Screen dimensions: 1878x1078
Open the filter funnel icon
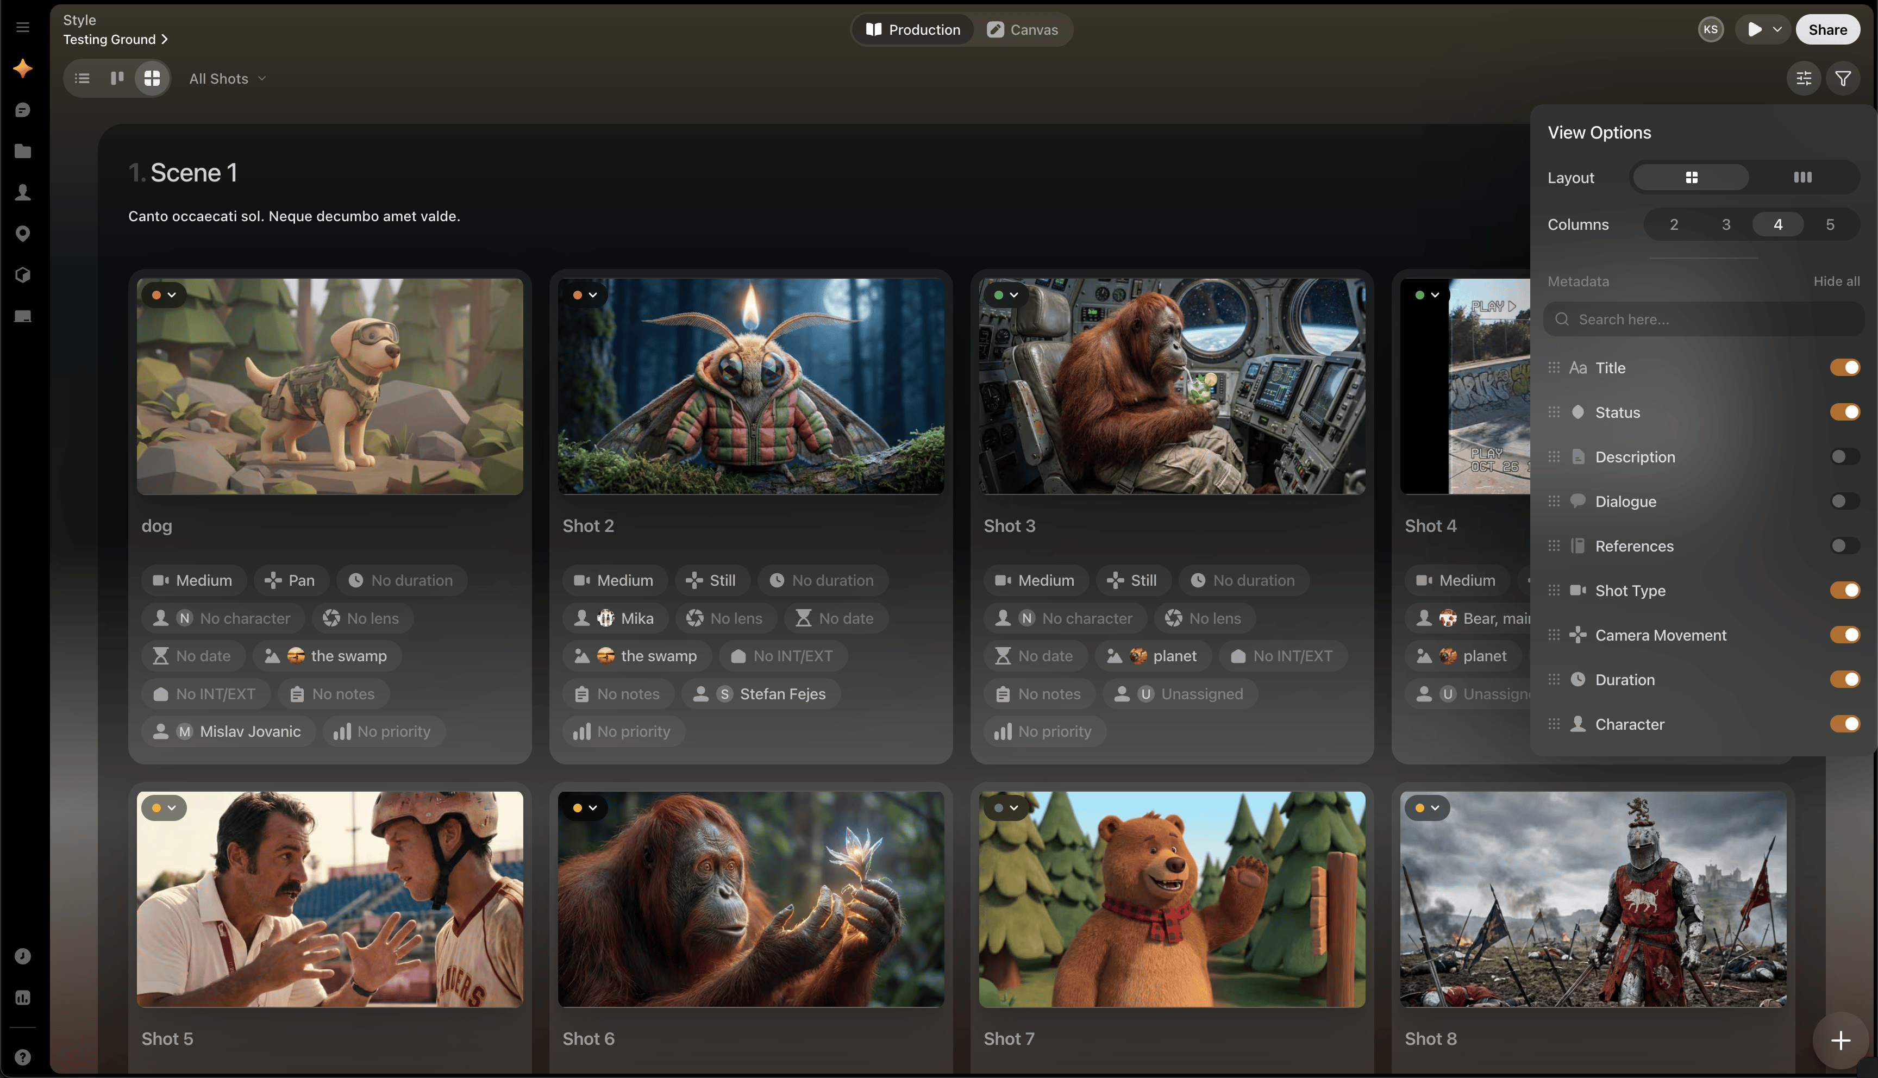pos(1843,78)
